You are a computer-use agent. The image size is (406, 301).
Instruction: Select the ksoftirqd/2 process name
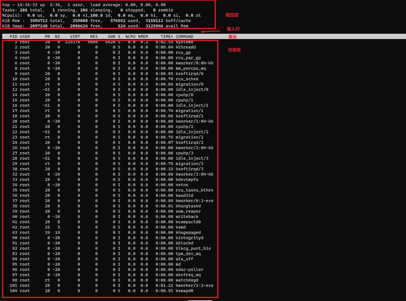coord(189,142)
